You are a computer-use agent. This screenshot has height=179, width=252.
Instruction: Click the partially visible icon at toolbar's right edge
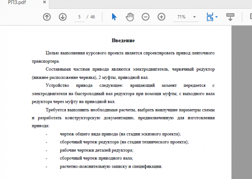tap(251, 17)
